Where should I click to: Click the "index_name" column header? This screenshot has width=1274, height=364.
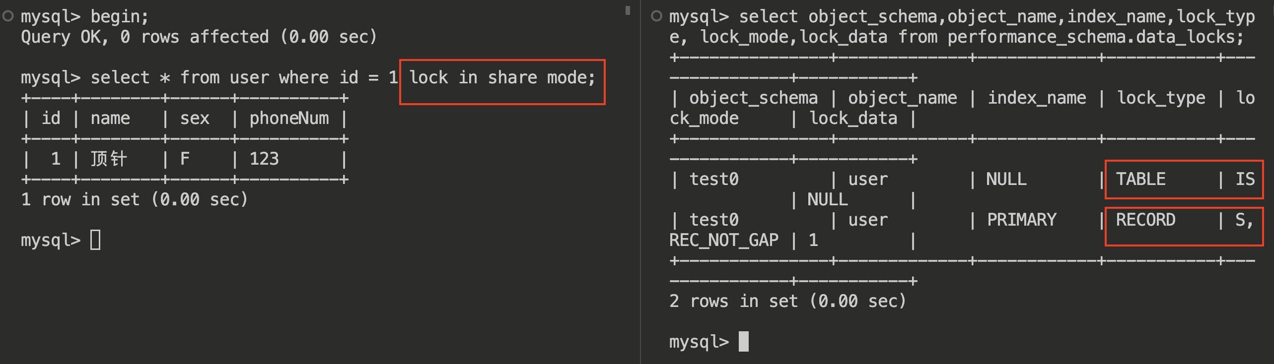pos(1037,98)
